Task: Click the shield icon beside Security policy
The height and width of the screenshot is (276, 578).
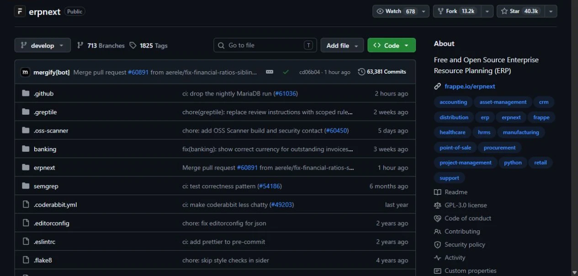Action: click(x=437, y=245)
